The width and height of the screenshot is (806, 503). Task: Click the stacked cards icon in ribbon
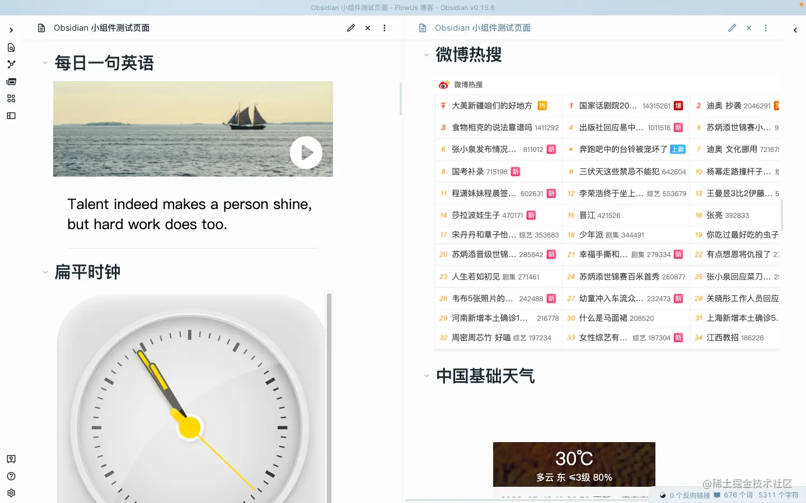point(11,82)
